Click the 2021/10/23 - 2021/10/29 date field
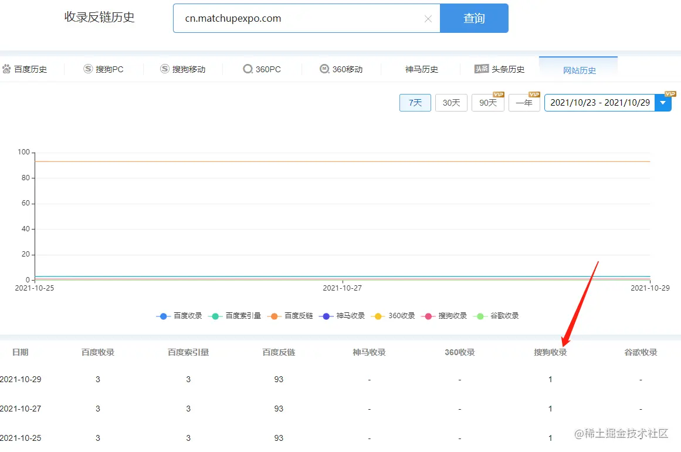Image resolution: width=681 pixels, height=452 pixels. (x=600, y=103)
